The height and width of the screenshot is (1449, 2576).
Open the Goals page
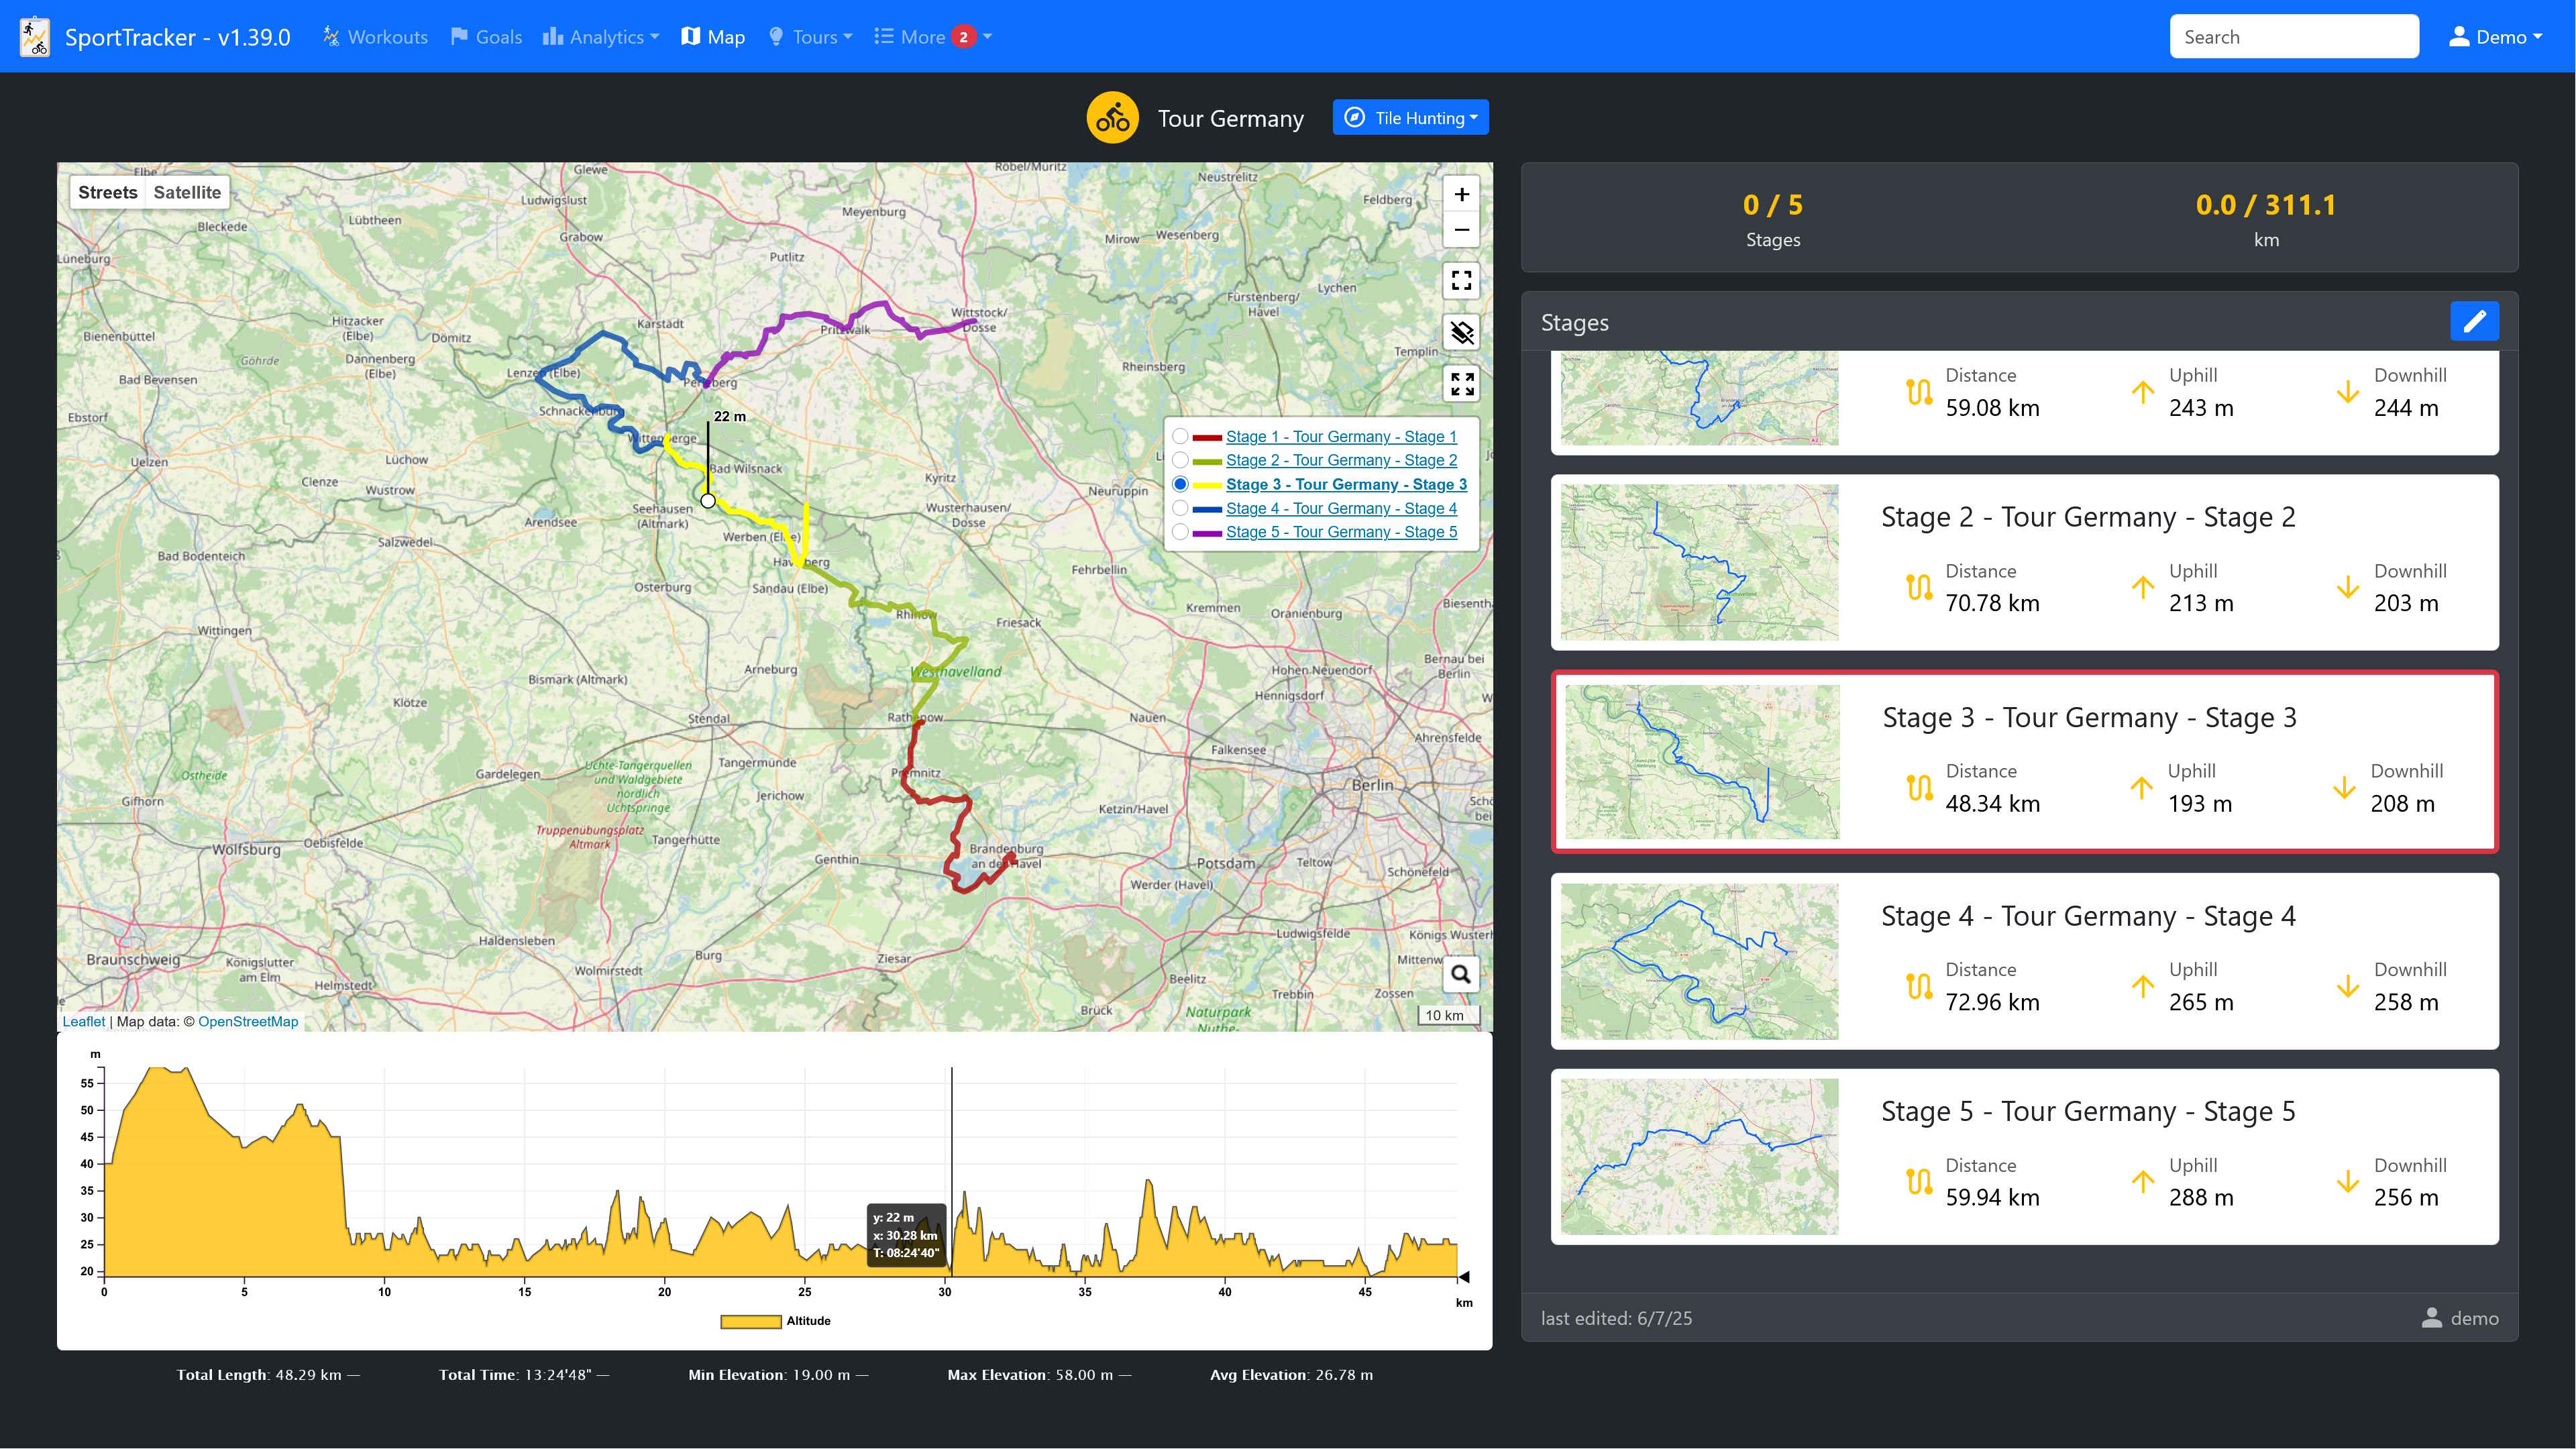click(487, 37)
